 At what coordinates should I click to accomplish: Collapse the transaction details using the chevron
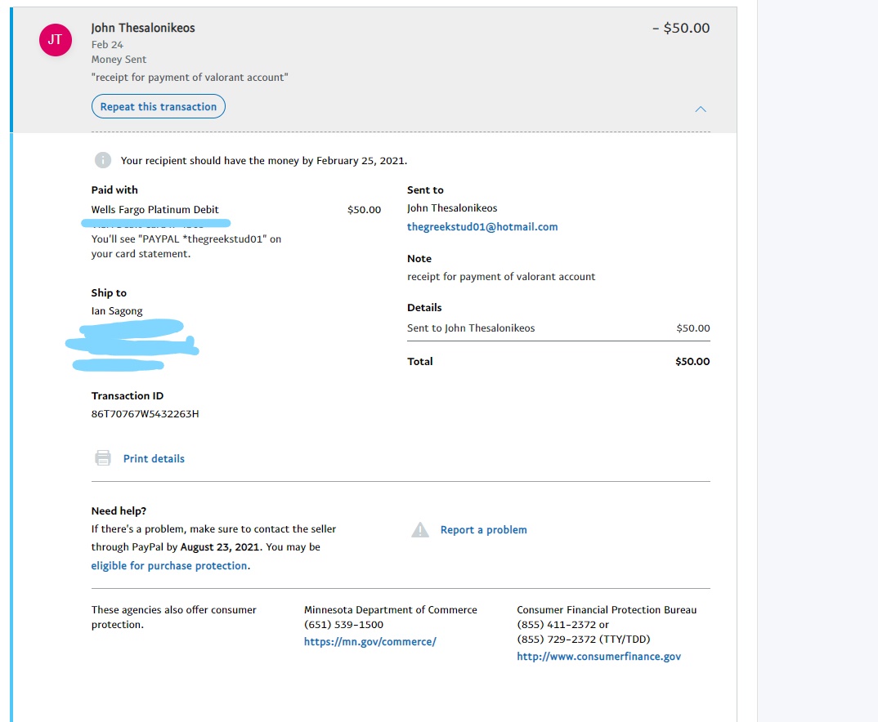pos(700,109)
